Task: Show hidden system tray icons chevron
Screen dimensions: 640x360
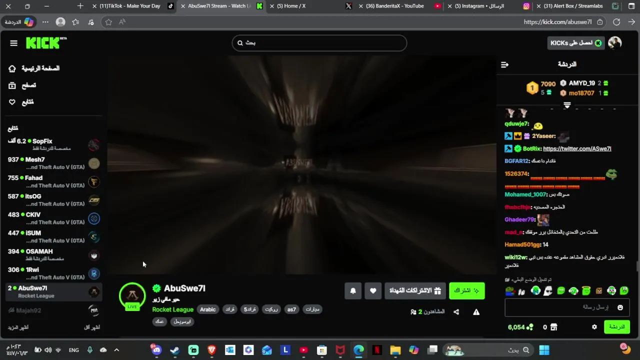Action: point(116,350)
